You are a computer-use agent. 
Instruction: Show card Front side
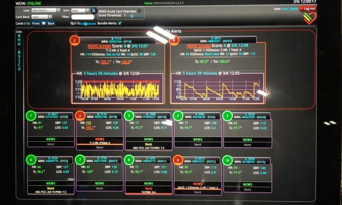(36, 23)
